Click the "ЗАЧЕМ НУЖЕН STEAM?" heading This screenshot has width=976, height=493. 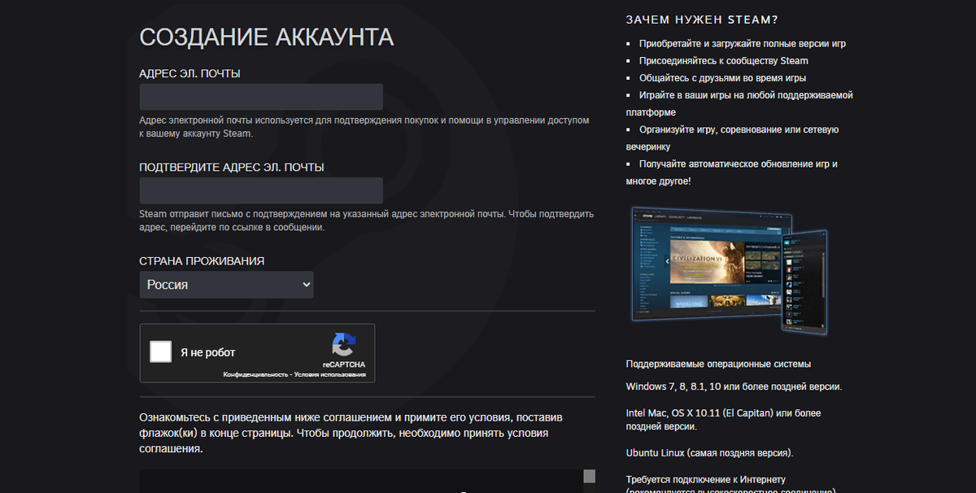tap(702, 20)
